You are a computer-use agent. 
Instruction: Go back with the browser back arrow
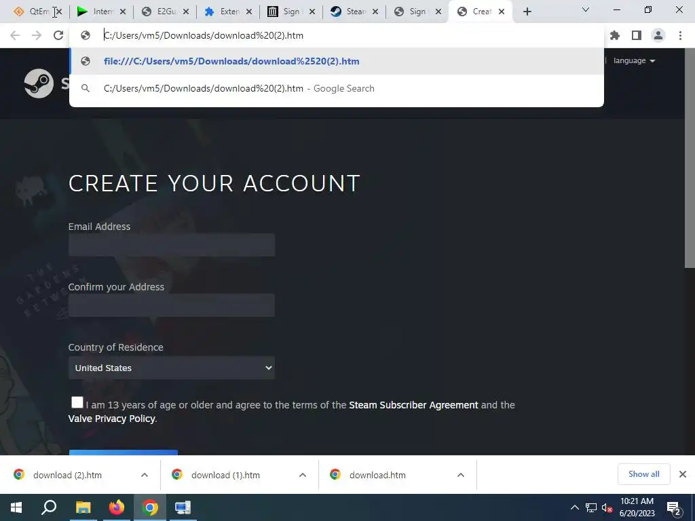coord(15,35)
